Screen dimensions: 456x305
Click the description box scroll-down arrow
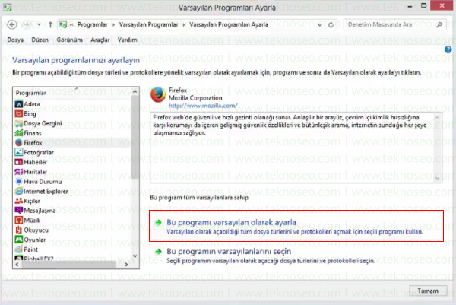coord(437,177)
